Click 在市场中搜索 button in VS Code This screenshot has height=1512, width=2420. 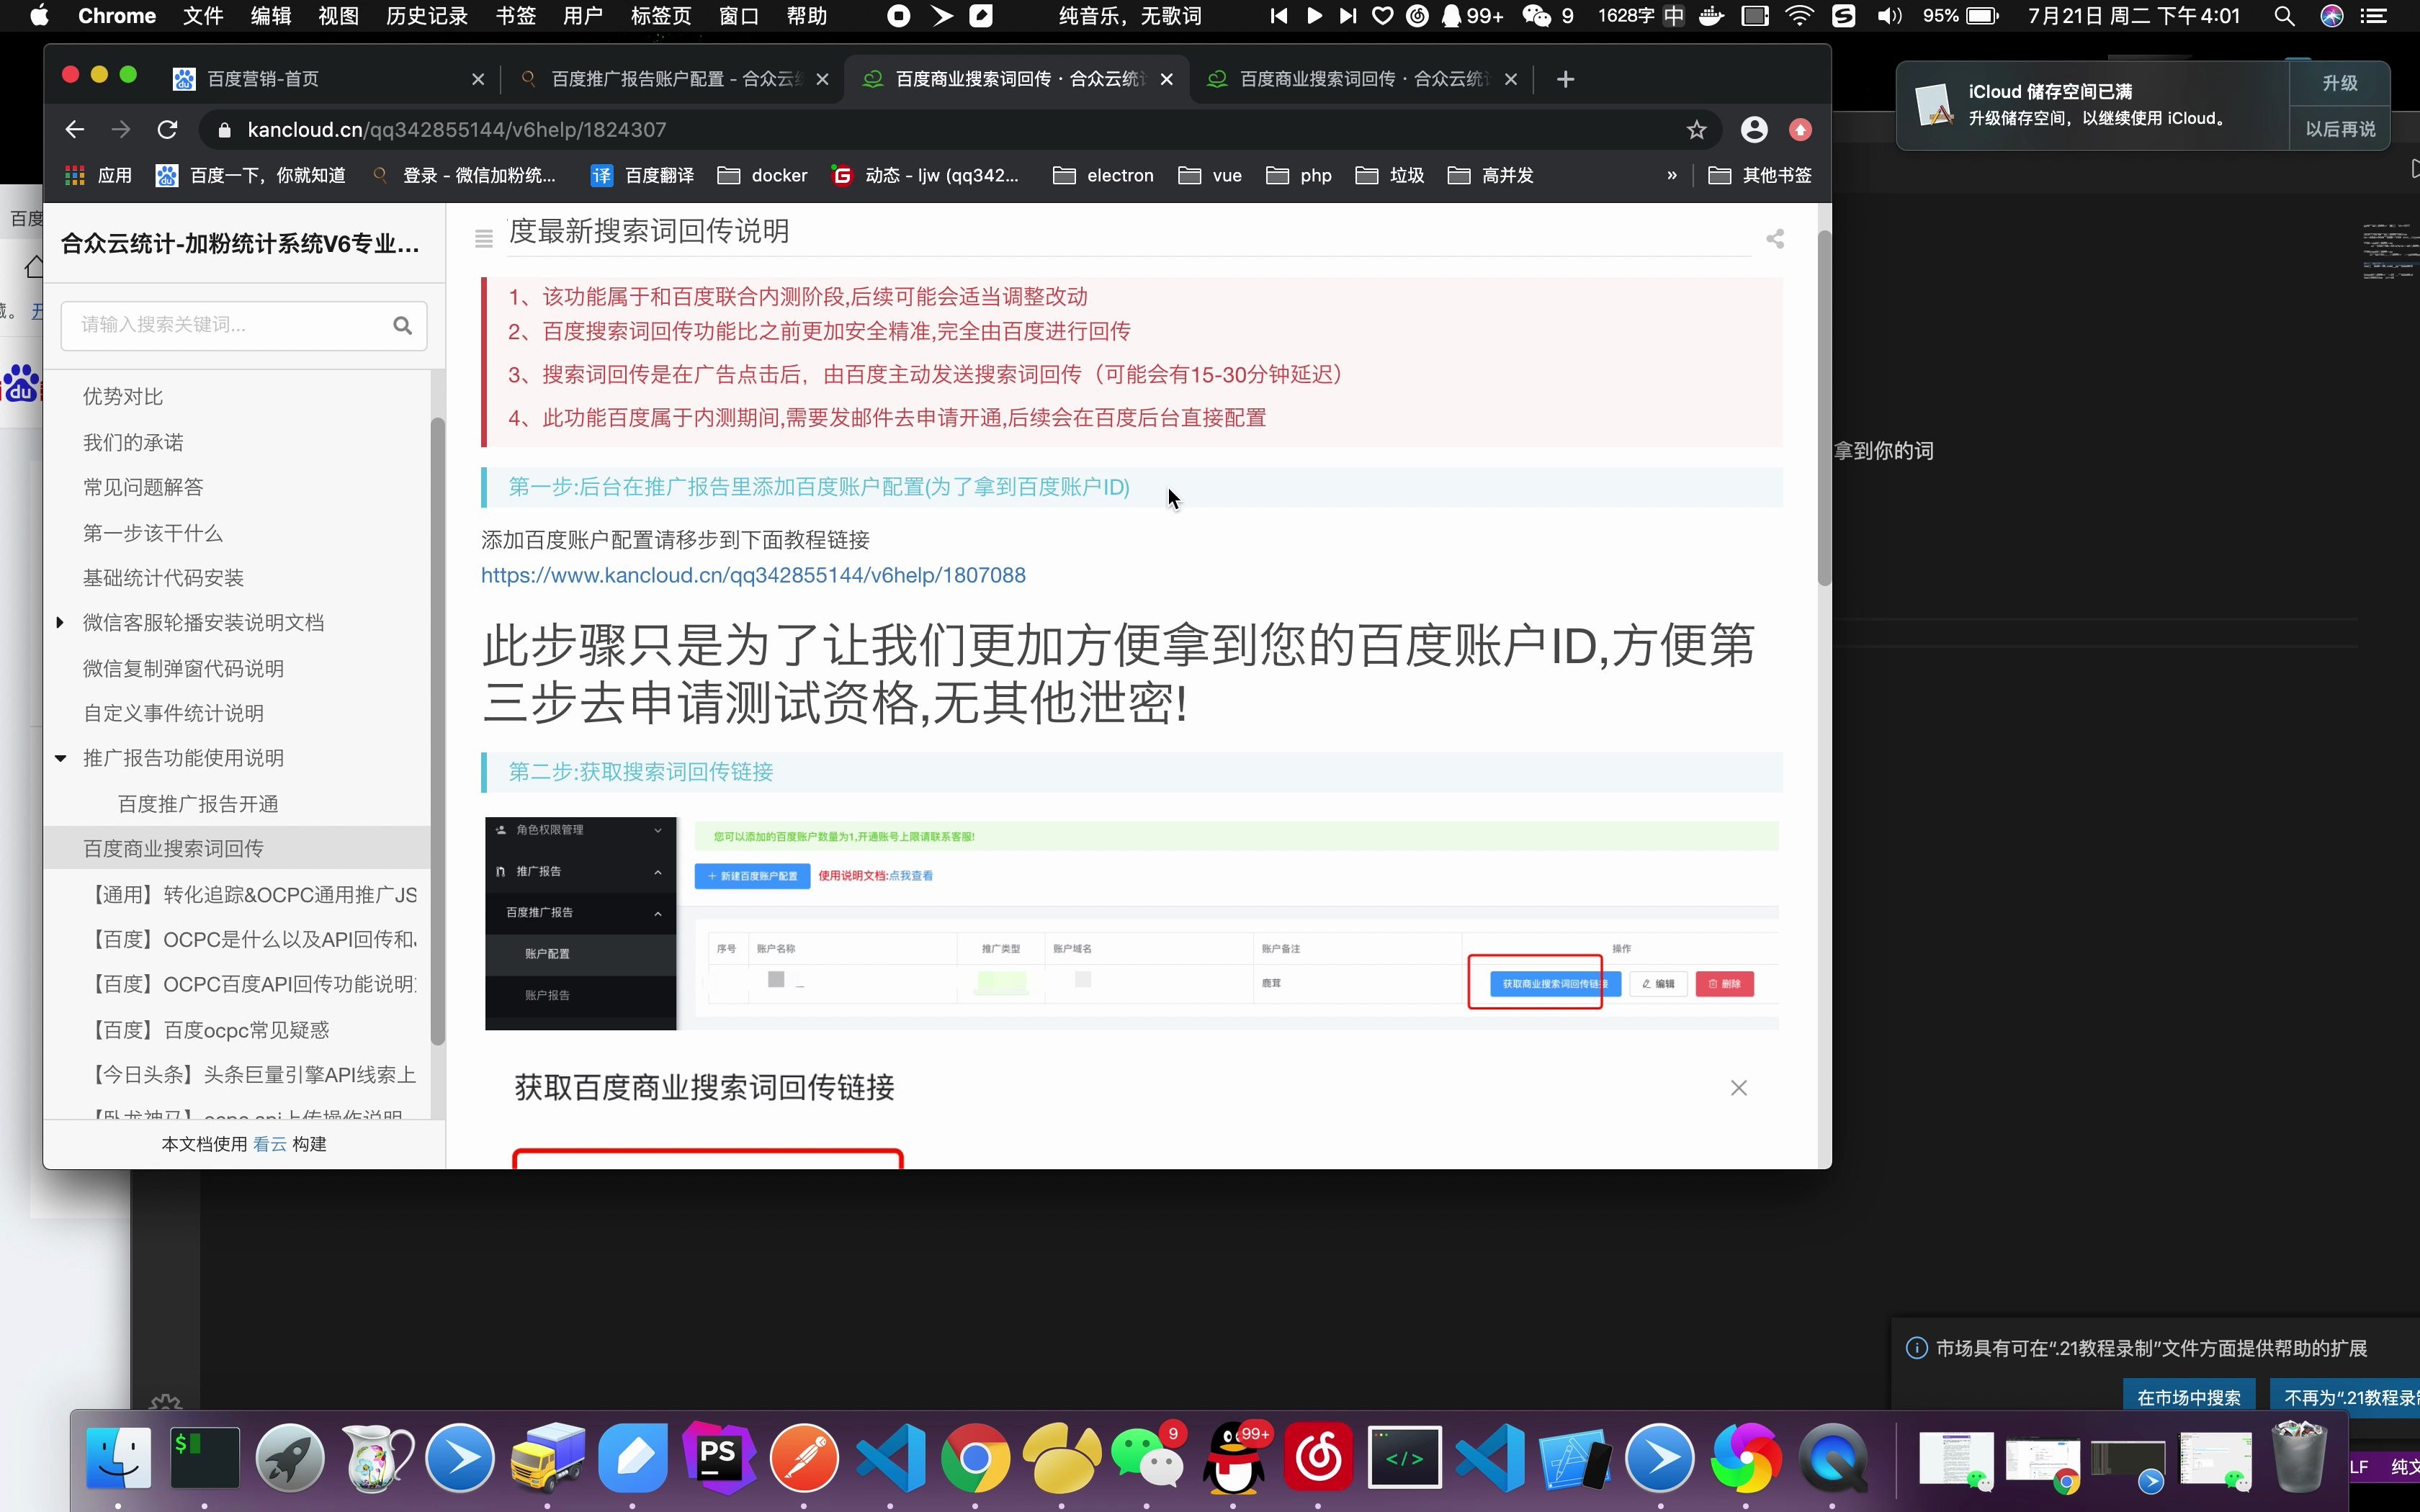click(x=2189, y=1397)
